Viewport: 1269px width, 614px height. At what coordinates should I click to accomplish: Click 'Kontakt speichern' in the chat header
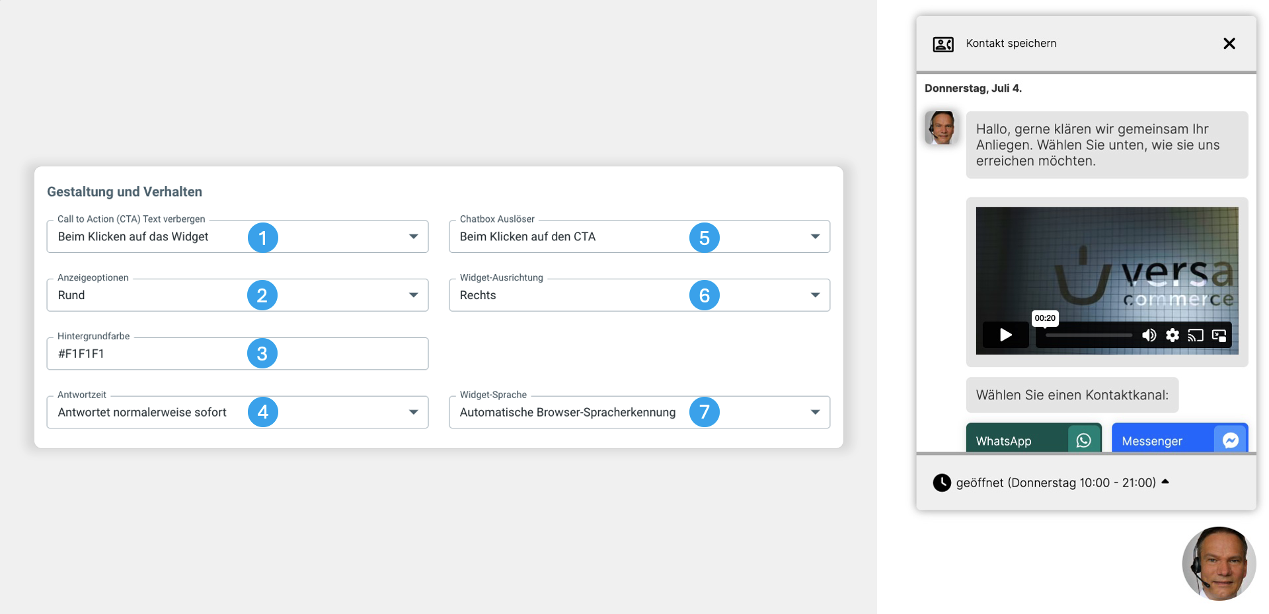[1011, 44]
